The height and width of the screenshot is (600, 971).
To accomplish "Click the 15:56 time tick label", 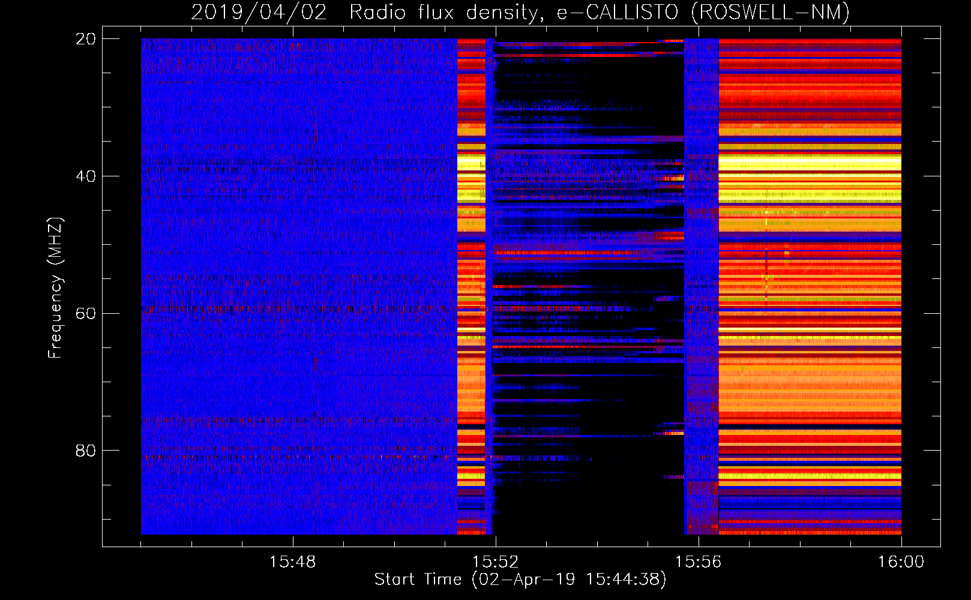I will point(698,562).
